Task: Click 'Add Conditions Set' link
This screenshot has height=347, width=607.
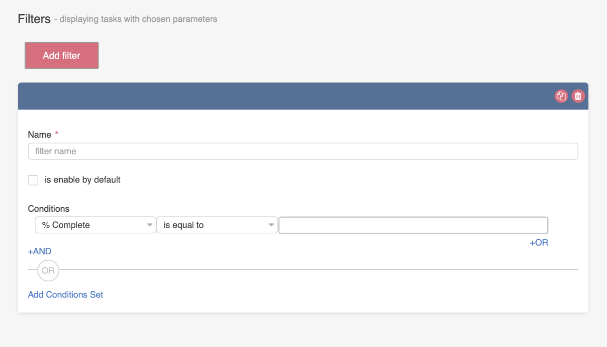Action: [x=65, y=294]
